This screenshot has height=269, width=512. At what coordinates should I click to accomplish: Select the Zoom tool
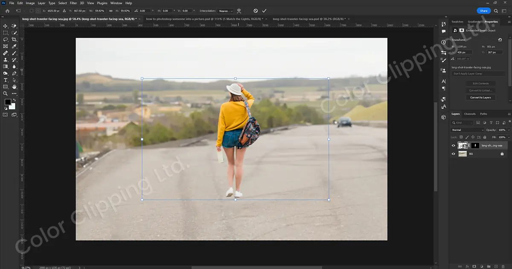pyautogui.click(x=6, y=93)
